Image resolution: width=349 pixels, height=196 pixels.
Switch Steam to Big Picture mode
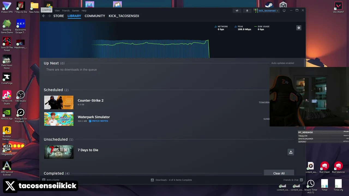tap(284, 11)
